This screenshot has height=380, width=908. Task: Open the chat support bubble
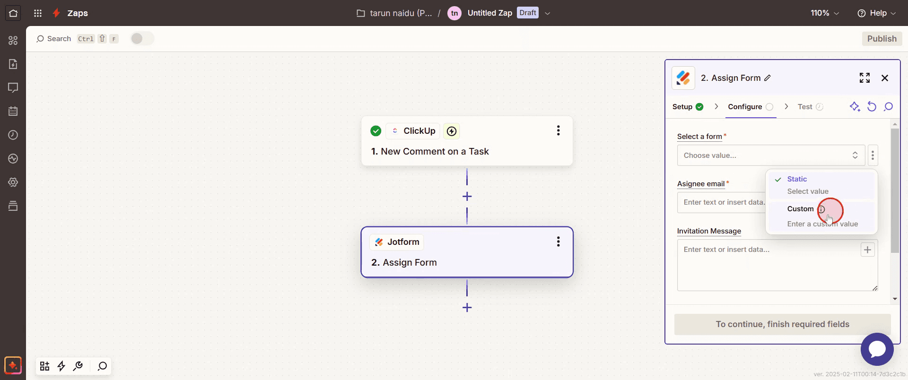877,349
